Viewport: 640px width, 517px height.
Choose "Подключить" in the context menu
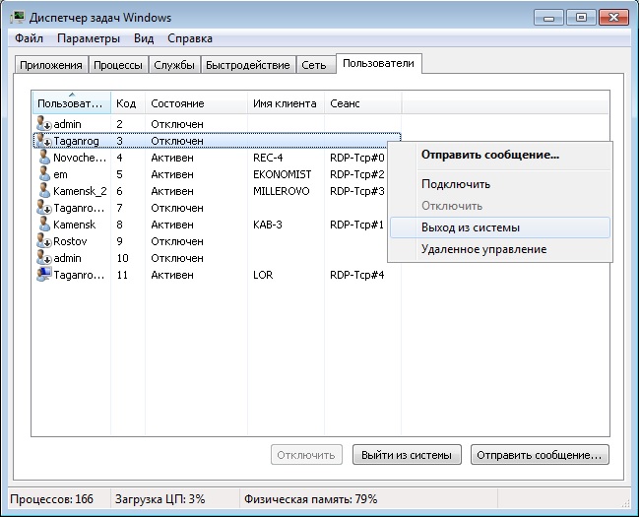[x=455, y=184]
